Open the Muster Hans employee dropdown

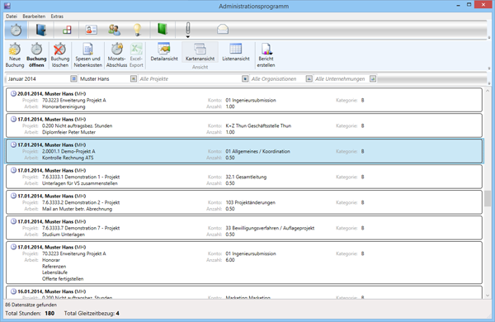point(134,78)
